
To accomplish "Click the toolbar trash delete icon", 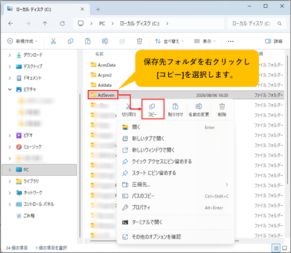I will tap(140, 41).
